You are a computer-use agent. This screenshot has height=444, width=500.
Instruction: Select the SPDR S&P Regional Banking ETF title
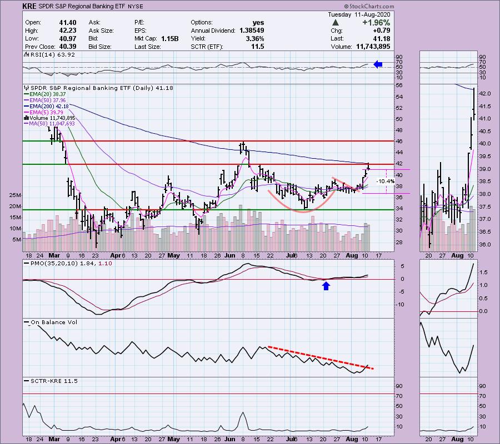[83, 6]
